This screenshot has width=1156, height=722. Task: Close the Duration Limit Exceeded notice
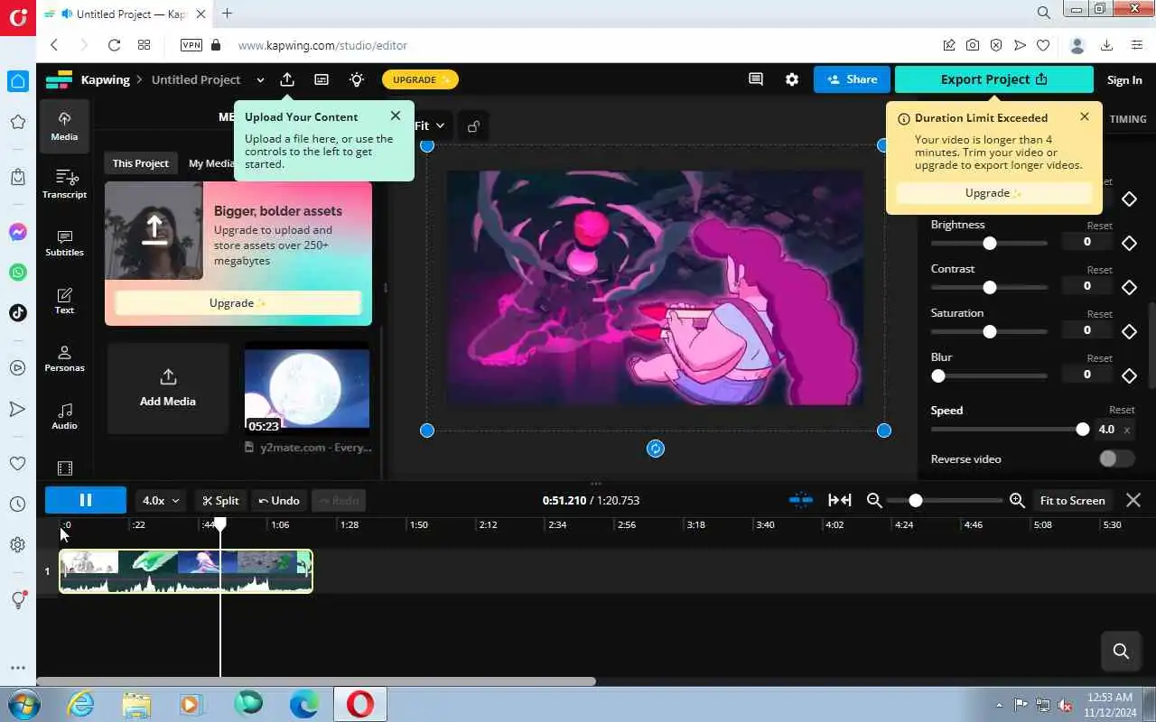1085,116
